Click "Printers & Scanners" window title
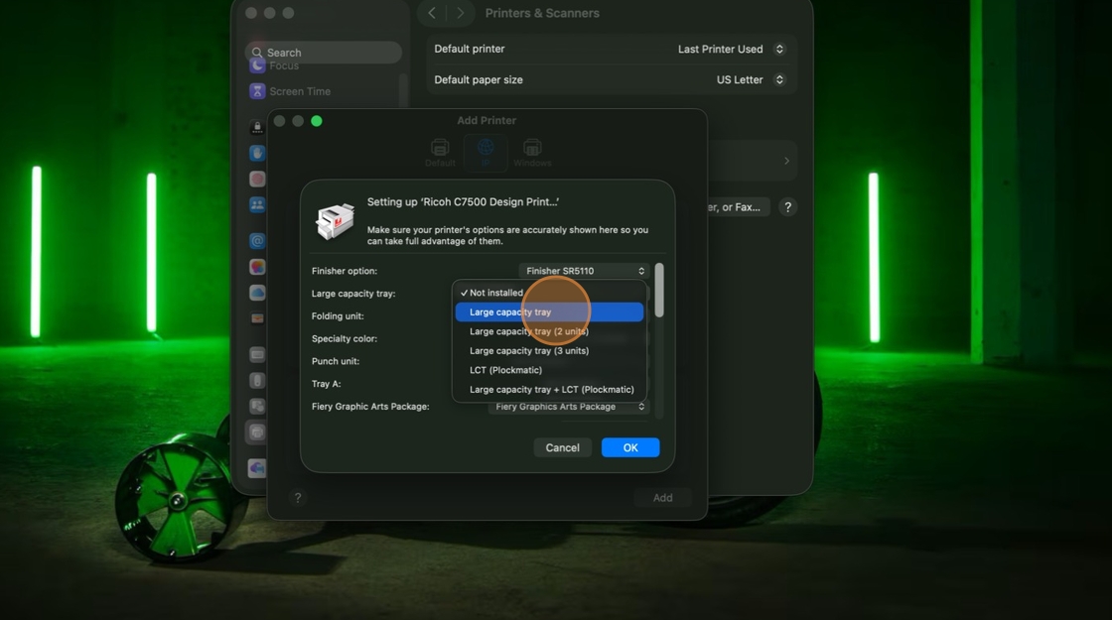Screen dimensions: 1112x620 pos(542,13)
